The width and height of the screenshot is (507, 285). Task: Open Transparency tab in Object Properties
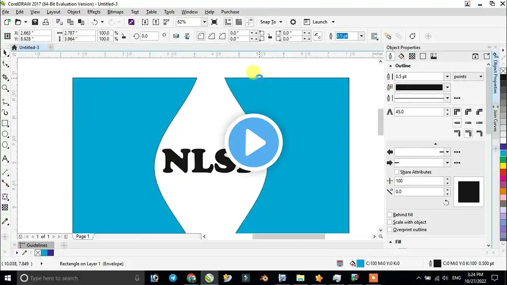pyautogui.click(x=412, y=56)
